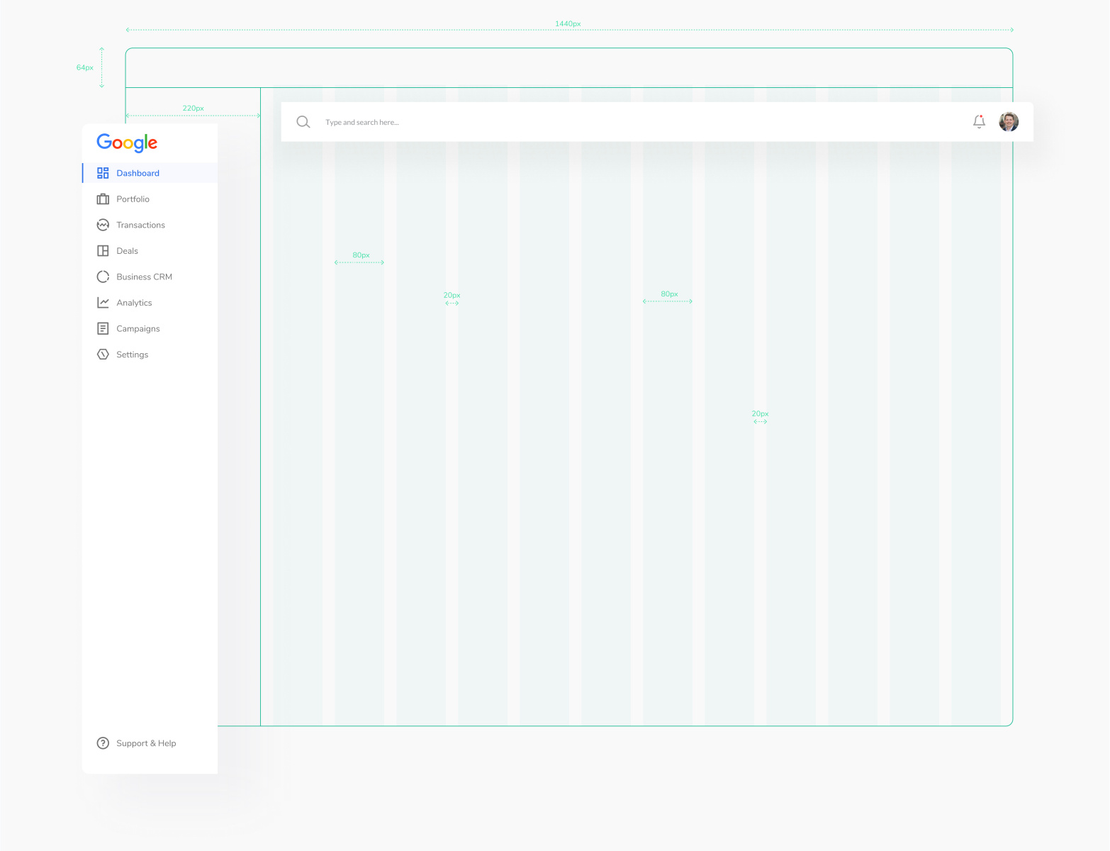1110x851 pixels.
Task: Select the Settings hexagon icon
Action: 103,354
